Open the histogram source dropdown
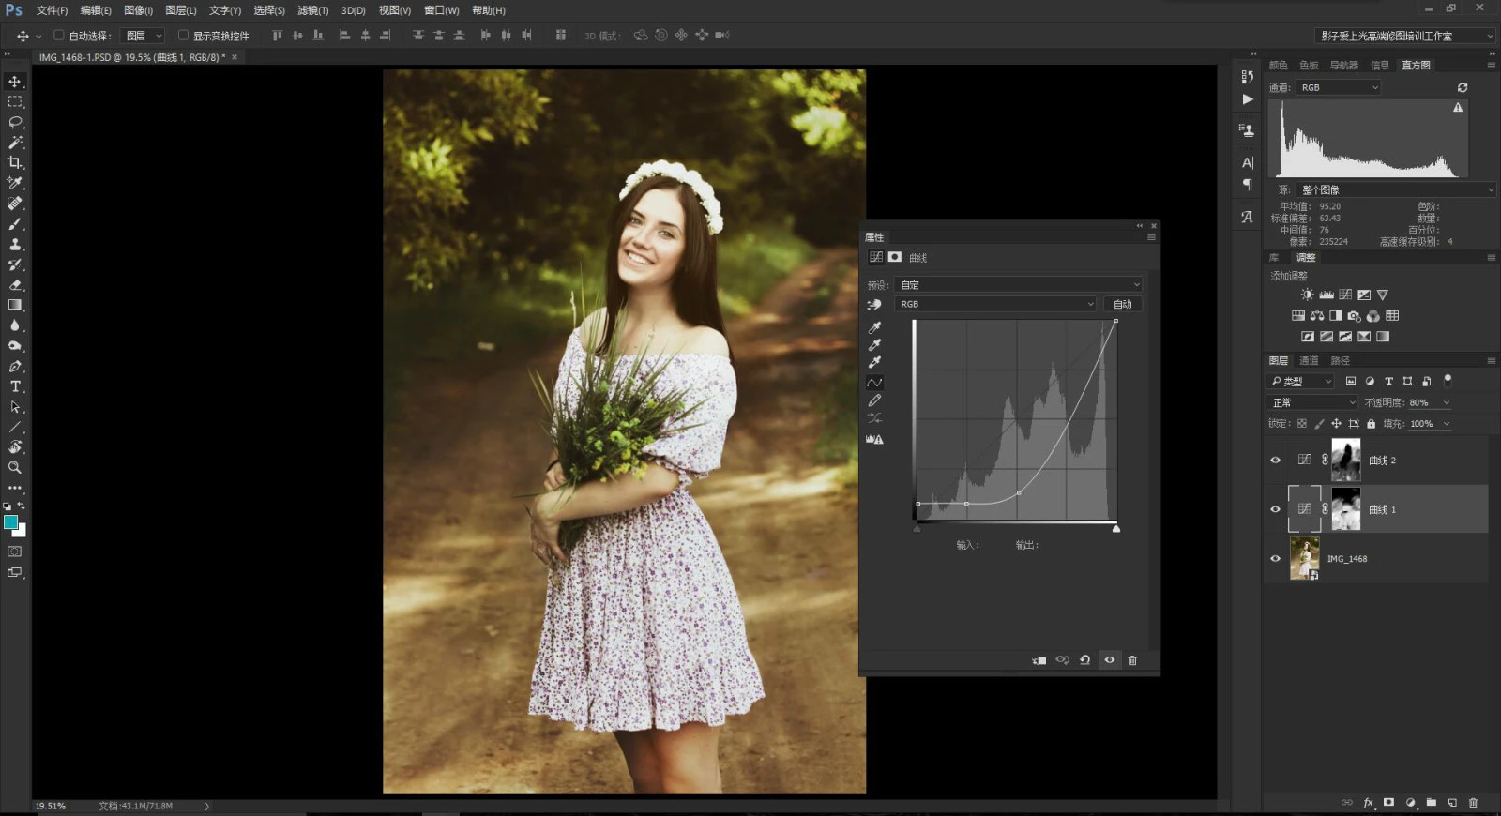Image resolution: width=1501 pixels, height=816 pixels. [x=1397, y=189]
